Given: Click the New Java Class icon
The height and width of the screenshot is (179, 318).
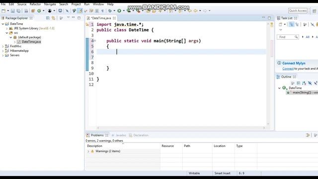Looking at the screenshot, I should click(39, 11).
